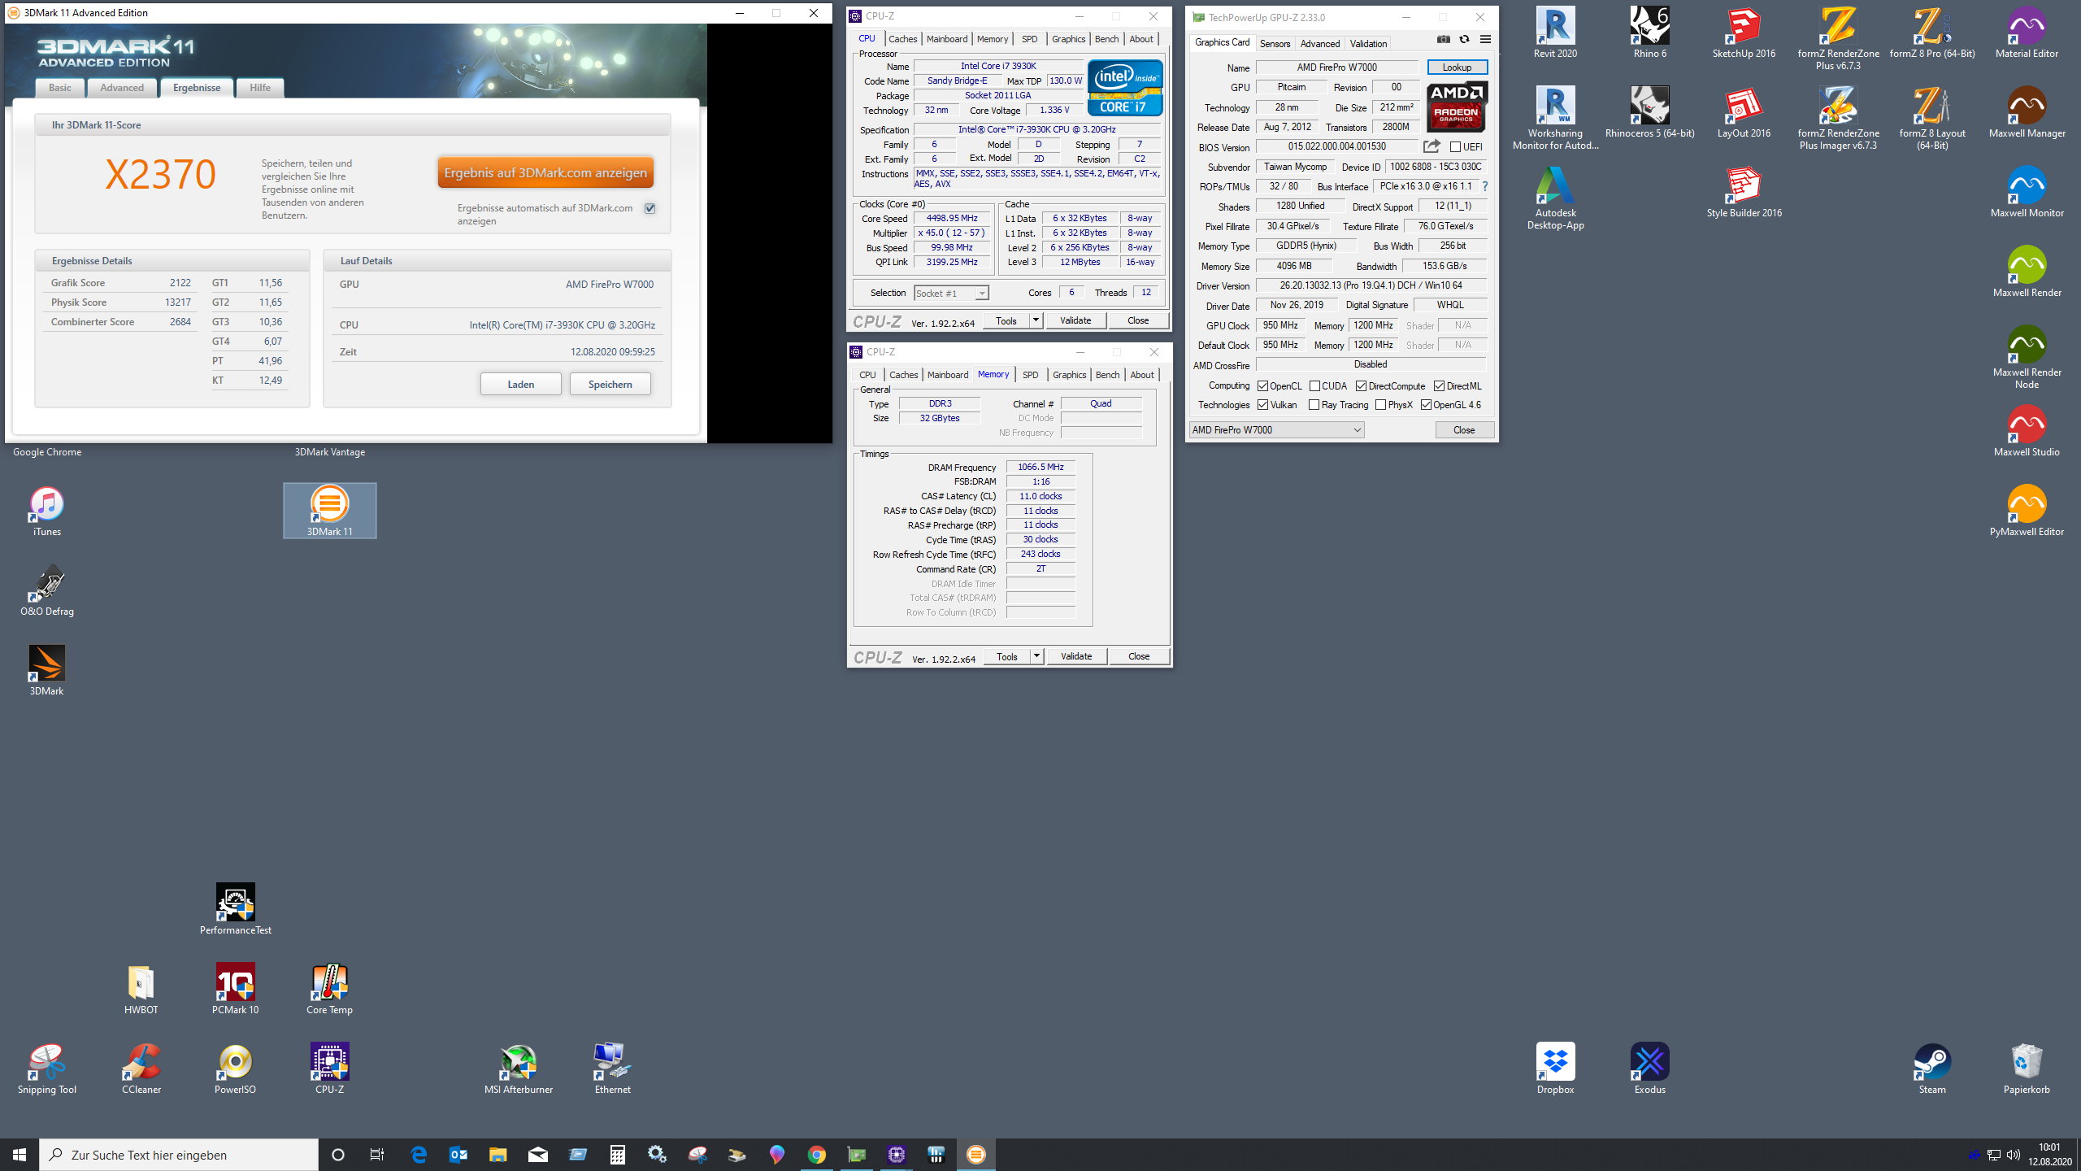Switch to Advanced tab in 3DMark 11

(122, 88)
